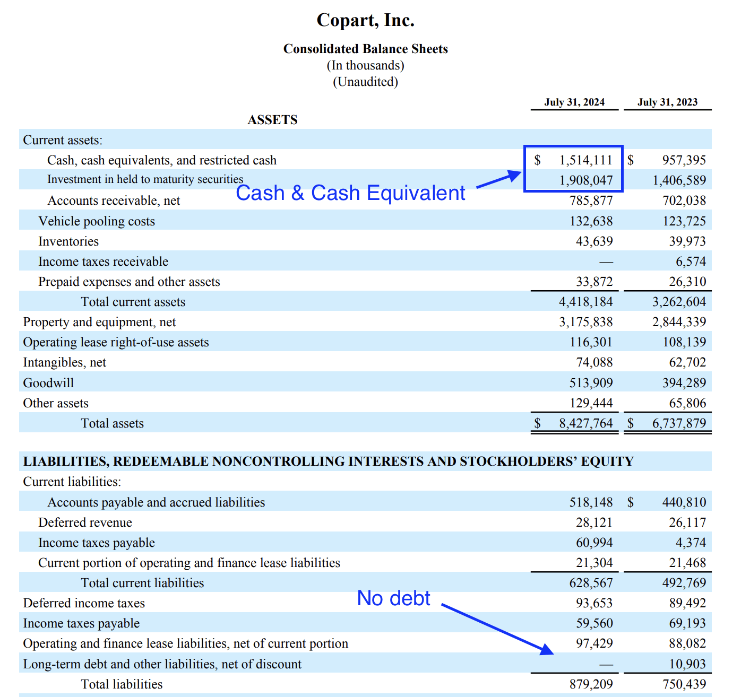Click the pooling costs value 123,725
Image resolution: width=741 pixels, height=697 pixels.
point(684,221)
